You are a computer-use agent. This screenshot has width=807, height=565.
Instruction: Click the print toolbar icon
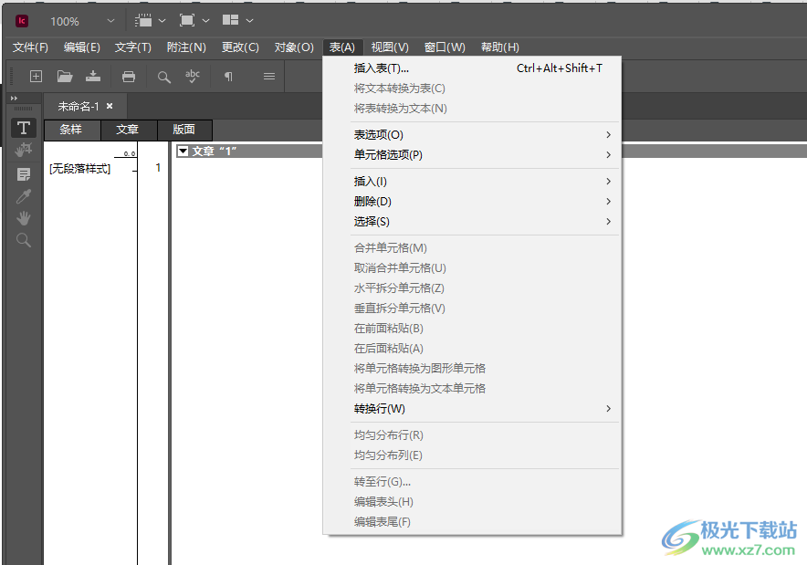tap(129, 77)
